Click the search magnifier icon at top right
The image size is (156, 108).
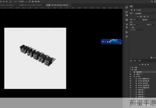point(152,2)
